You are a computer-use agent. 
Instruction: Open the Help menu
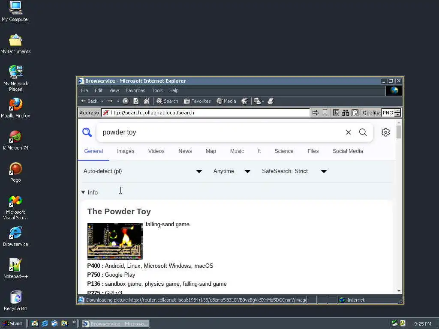click(x=174, y=90)
